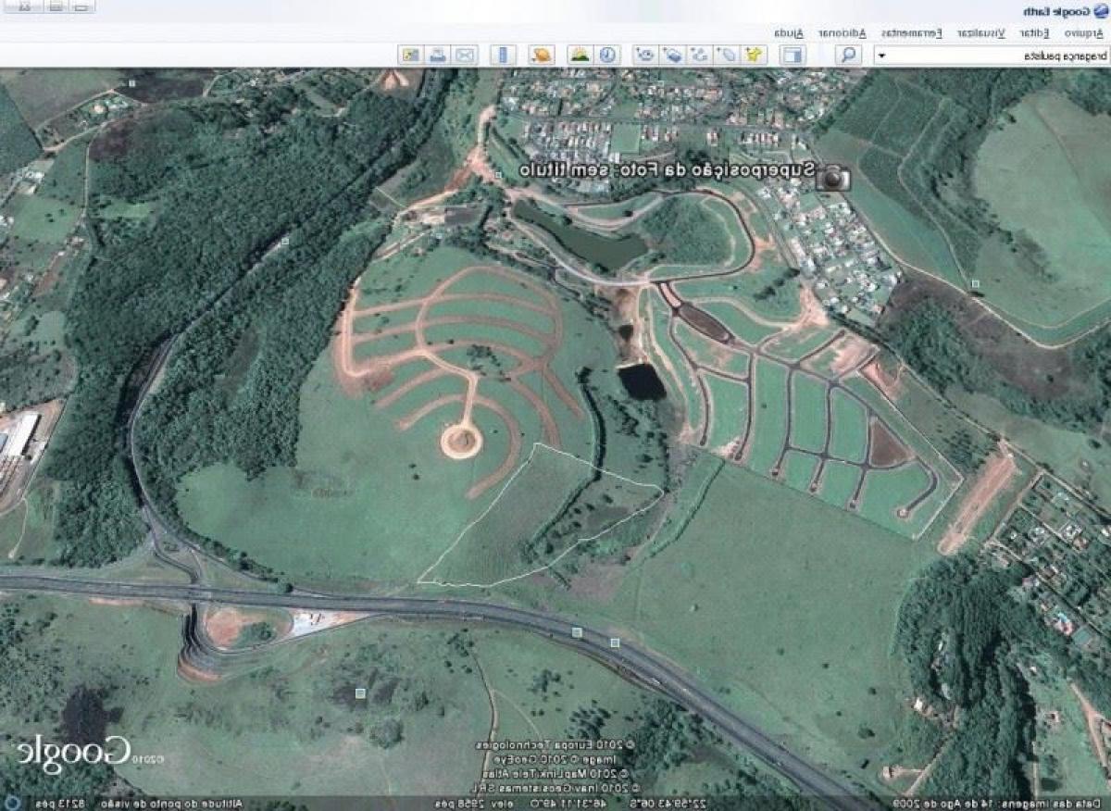
Task: Open the Arquivo menu
Action: 1083,33
